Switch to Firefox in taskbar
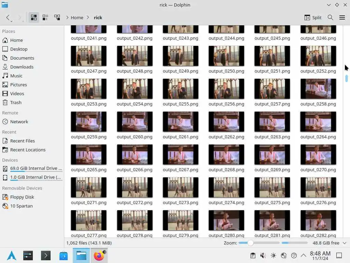350x263 pixels. point(99,255)
